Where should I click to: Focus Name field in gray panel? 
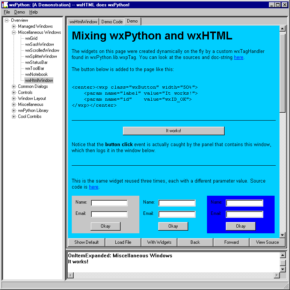(109, 203)
